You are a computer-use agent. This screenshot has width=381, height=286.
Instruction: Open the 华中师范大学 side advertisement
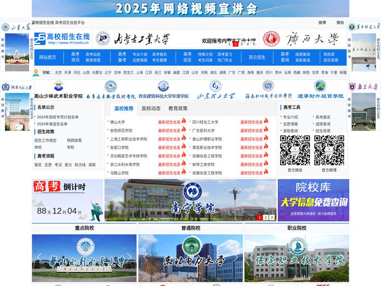(364, 47)
